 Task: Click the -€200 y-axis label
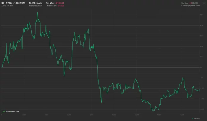pos(202,109)
